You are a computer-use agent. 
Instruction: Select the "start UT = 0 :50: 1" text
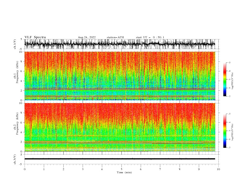coord(150,37)
